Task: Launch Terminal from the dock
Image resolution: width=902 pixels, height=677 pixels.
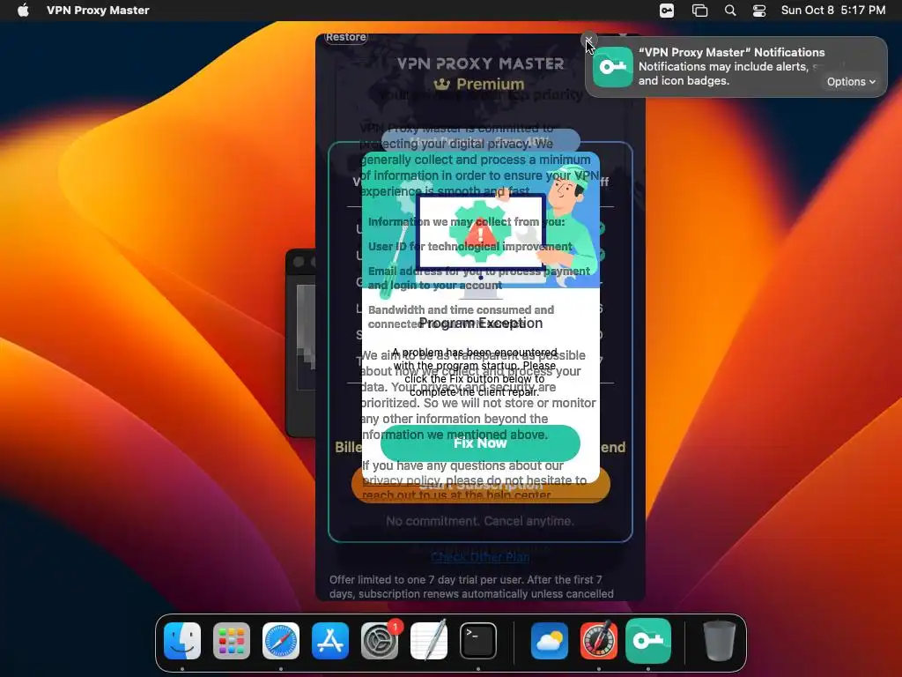Action: coord(478,641)
